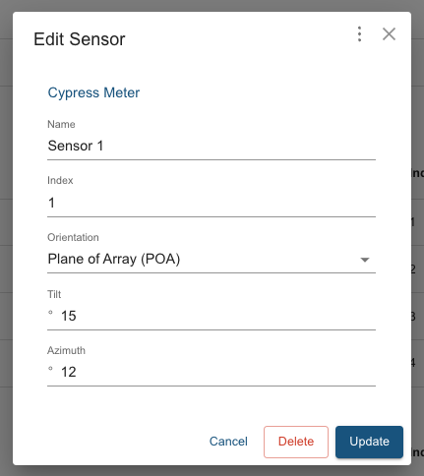Screen dimensions: 424x476
Task: Click the Name field label
Action: [x=61, y=124]
